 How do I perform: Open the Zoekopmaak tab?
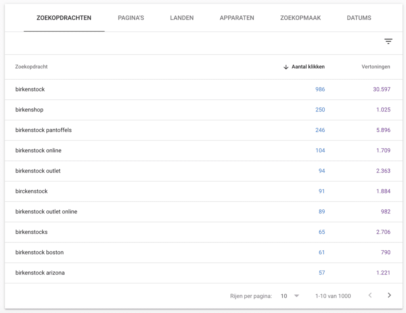301,18
